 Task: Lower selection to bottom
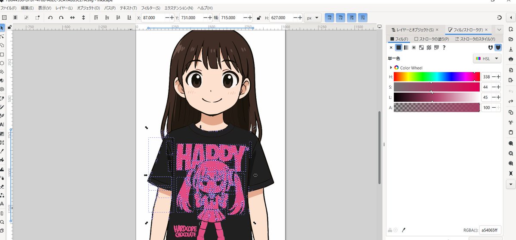click(129, 18)
